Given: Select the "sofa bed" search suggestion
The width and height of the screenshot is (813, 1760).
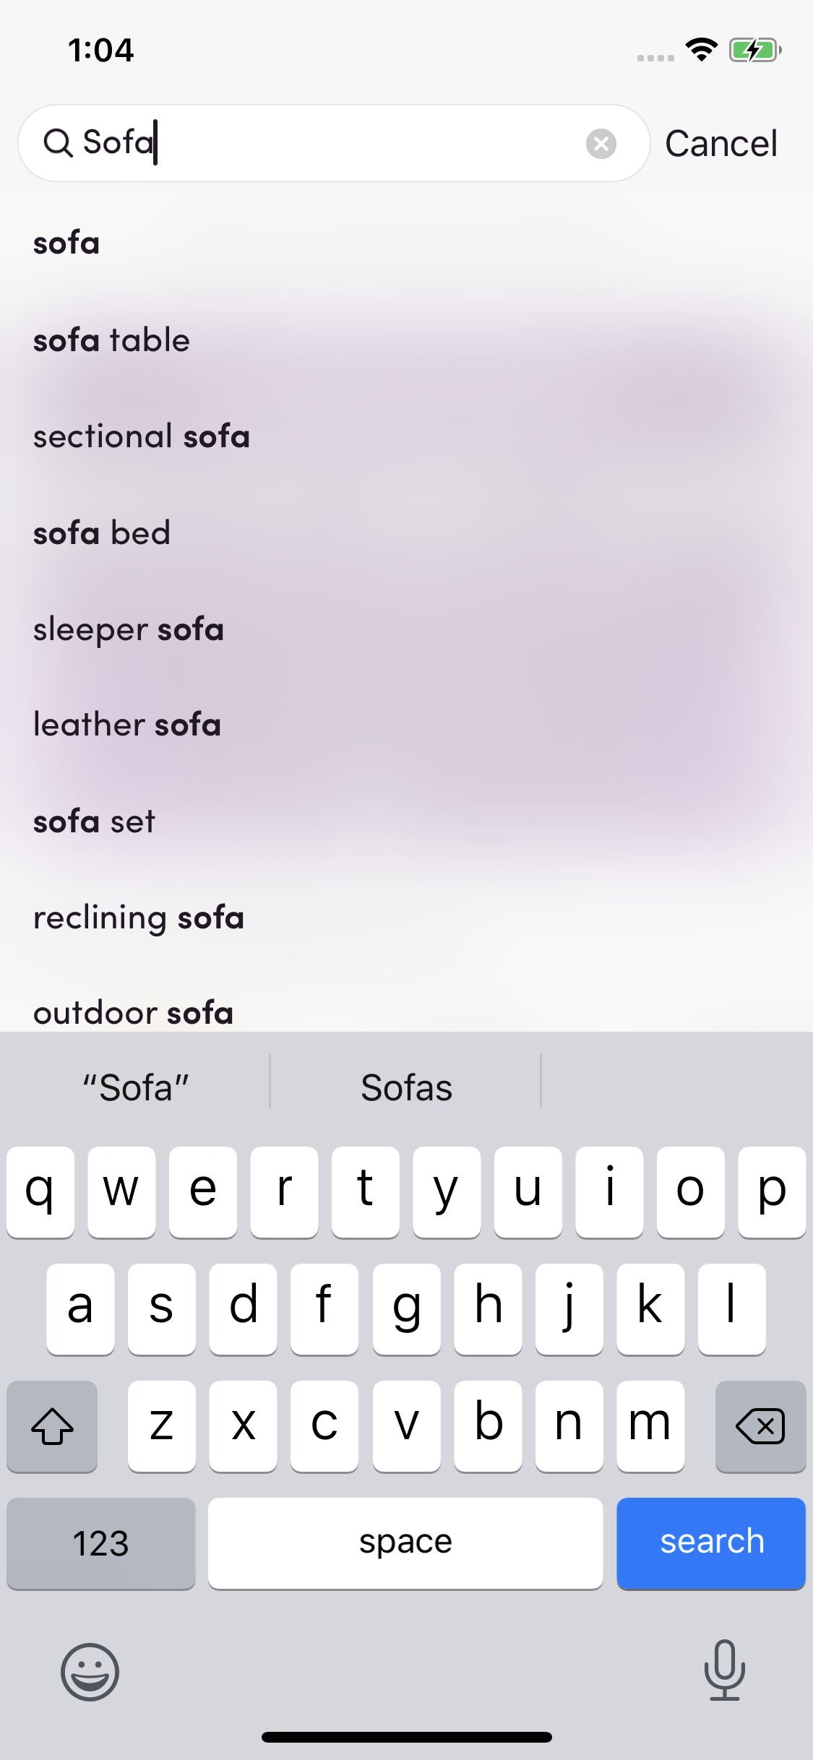Looking at the screenshot, I should pyautogui.click(x=101, y=532).
